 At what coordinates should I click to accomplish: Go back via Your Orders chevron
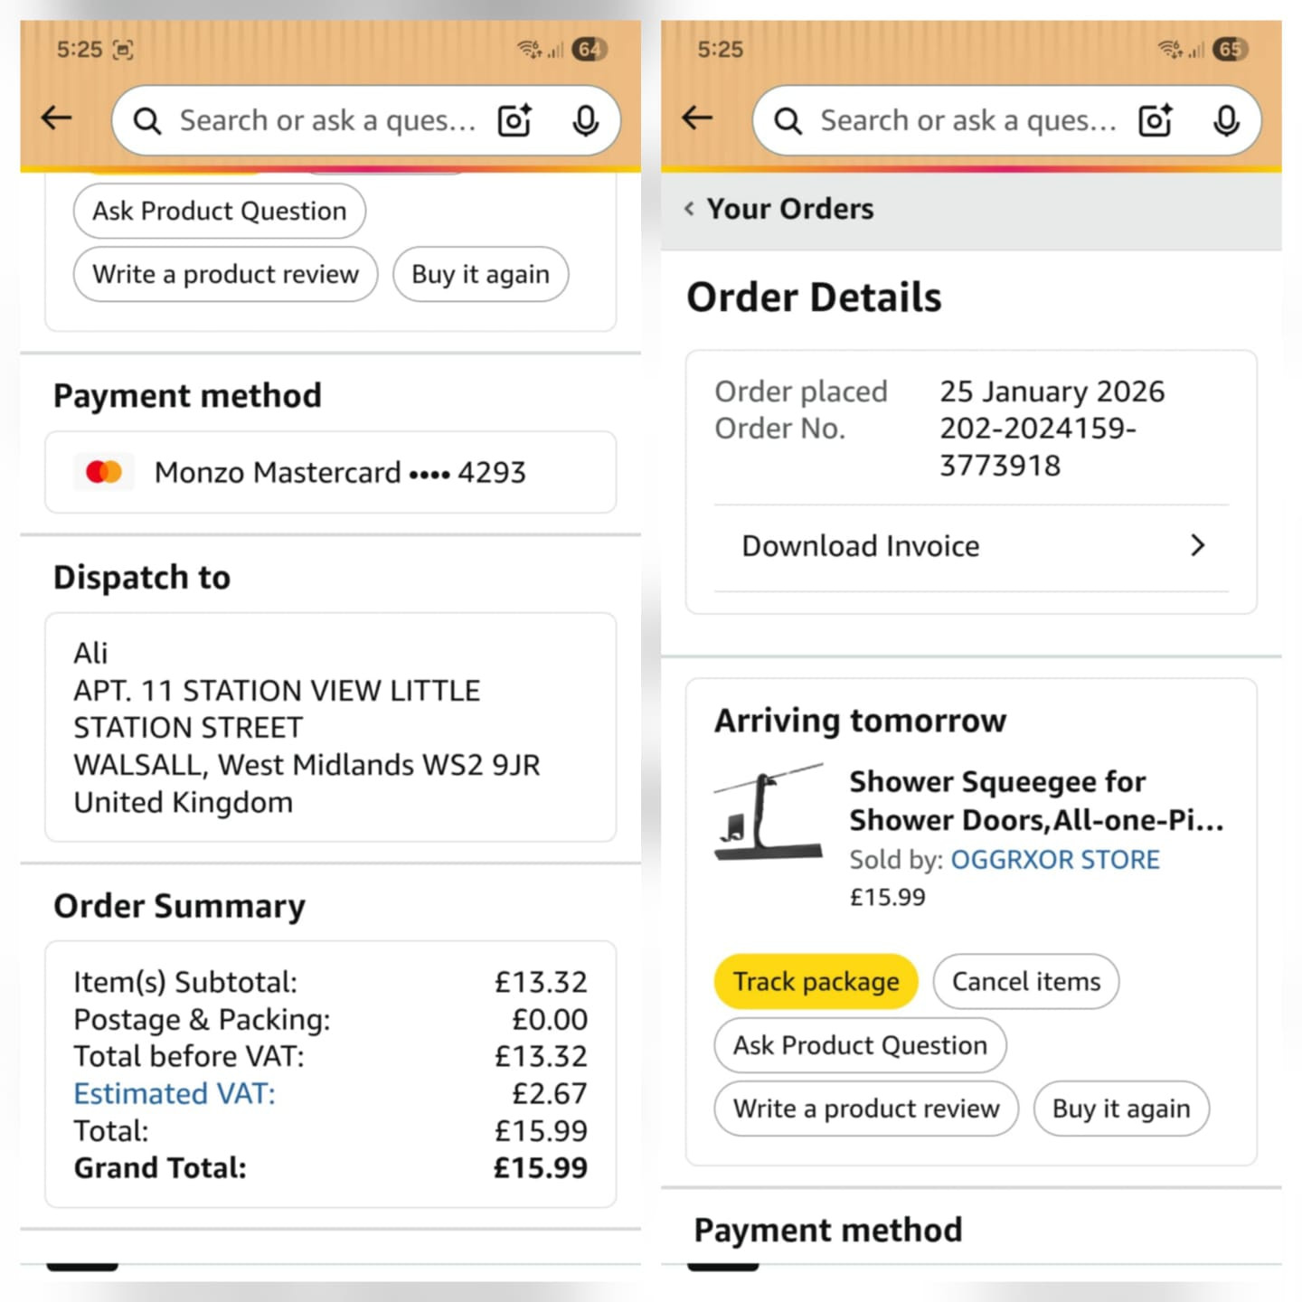[689, 209]
